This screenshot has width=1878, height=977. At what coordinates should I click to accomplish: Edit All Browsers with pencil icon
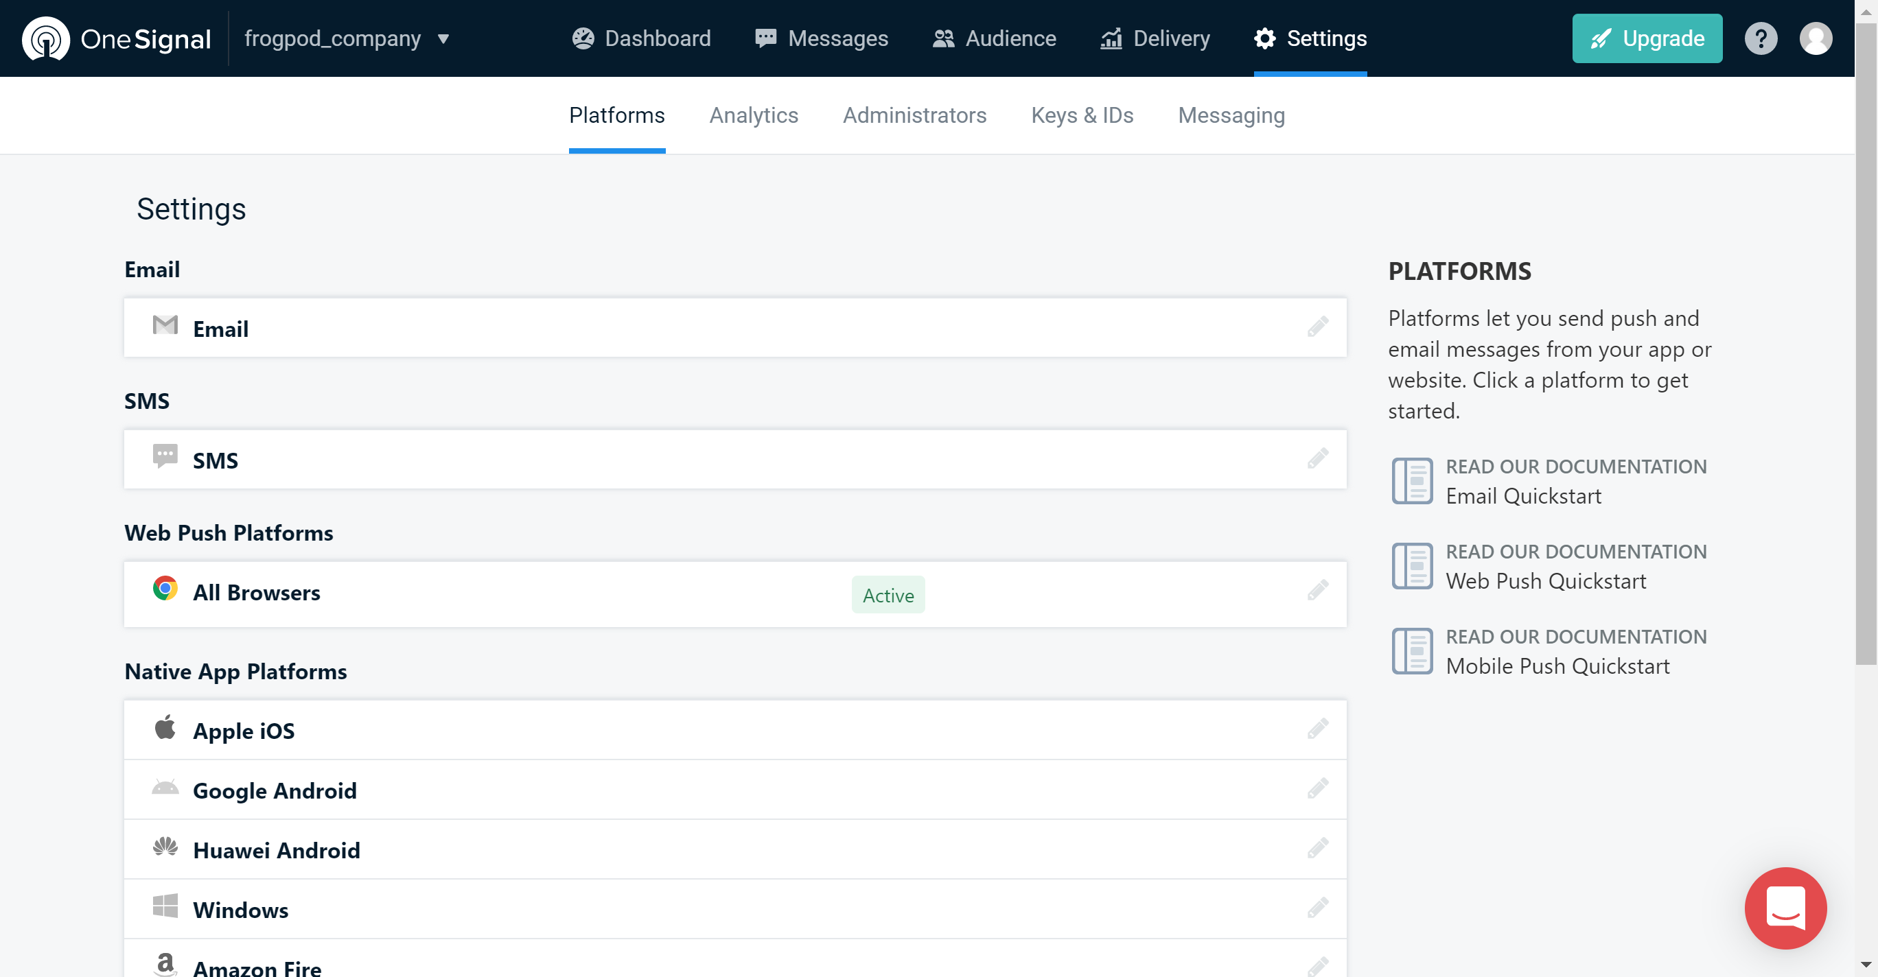click(x=1317, y=591)
